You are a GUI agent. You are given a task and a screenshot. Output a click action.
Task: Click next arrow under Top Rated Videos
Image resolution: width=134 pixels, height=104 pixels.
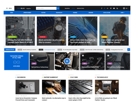pyautogui.click(x=18, y=62)
